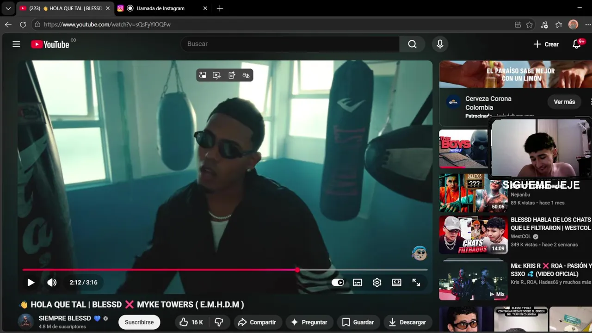This screenshot has height=333, width=592.
Task: Open the favorites list icon
Action: click(x=559, y=25)
